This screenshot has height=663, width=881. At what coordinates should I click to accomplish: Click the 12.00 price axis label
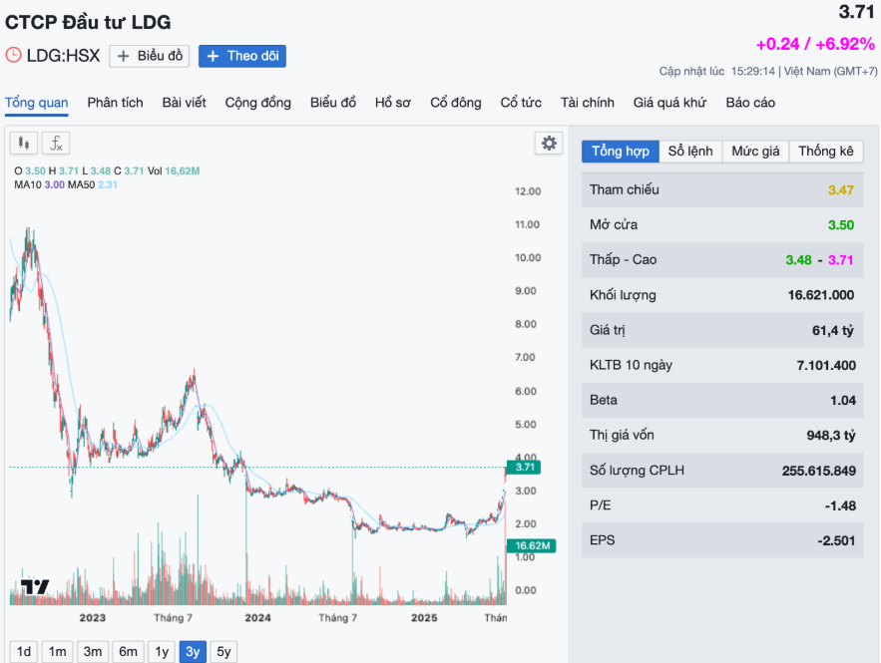[528, 191]
